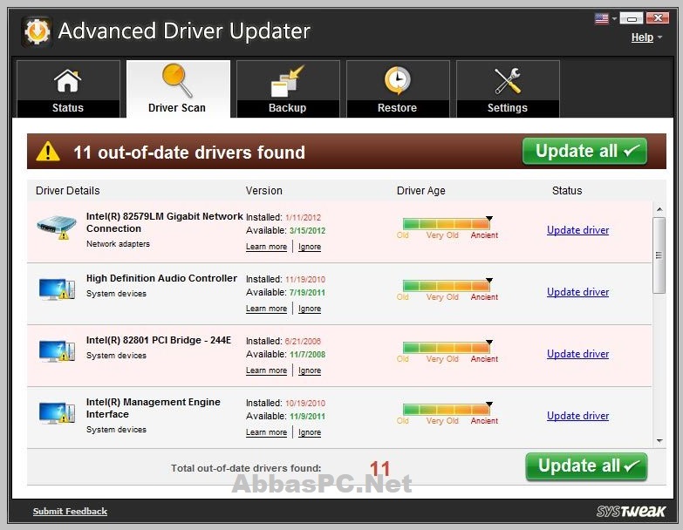
Task: Open the Backup tab
Action: [288, 89]
